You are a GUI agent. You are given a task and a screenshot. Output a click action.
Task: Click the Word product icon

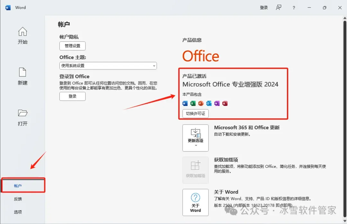pos(185,103)
